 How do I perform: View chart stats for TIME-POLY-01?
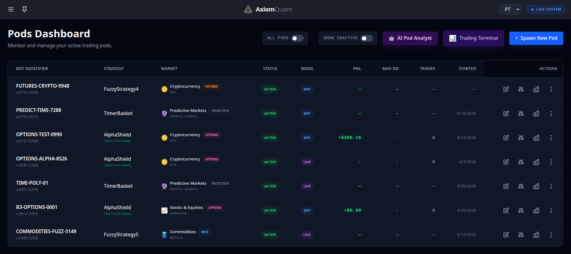536,186
